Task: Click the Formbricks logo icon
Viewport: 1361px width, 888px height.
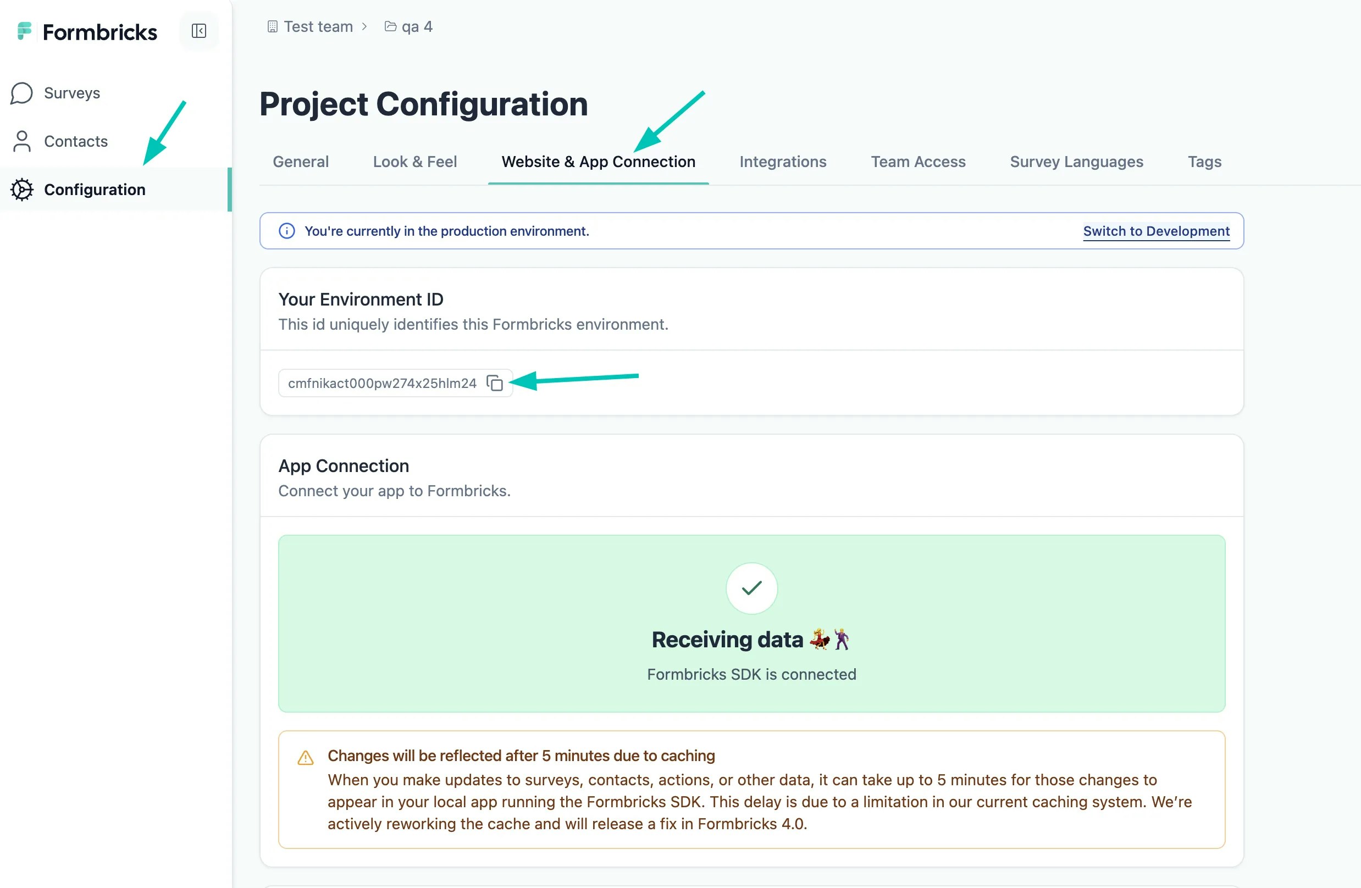Action: point(24,31)
